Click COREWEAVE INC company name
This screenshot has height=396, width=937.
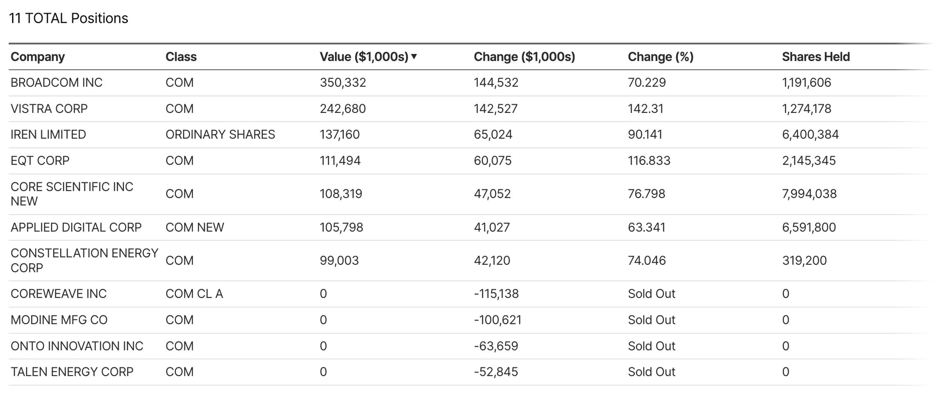click(x=59, y=294)
